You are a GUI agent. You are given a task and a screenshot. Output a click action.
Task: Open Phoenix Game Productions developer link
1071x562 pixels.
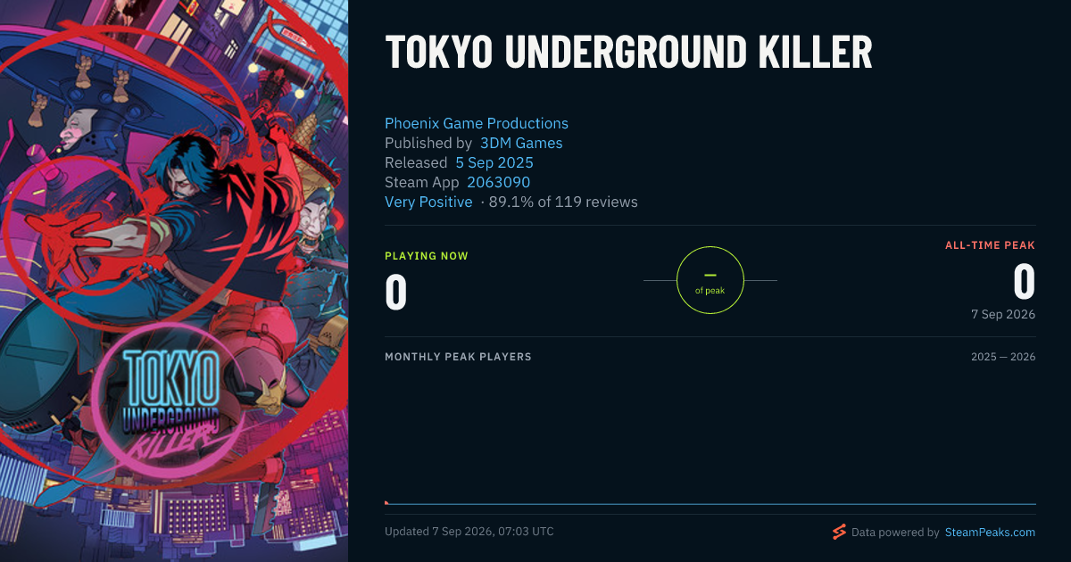(x=477, y=123)
